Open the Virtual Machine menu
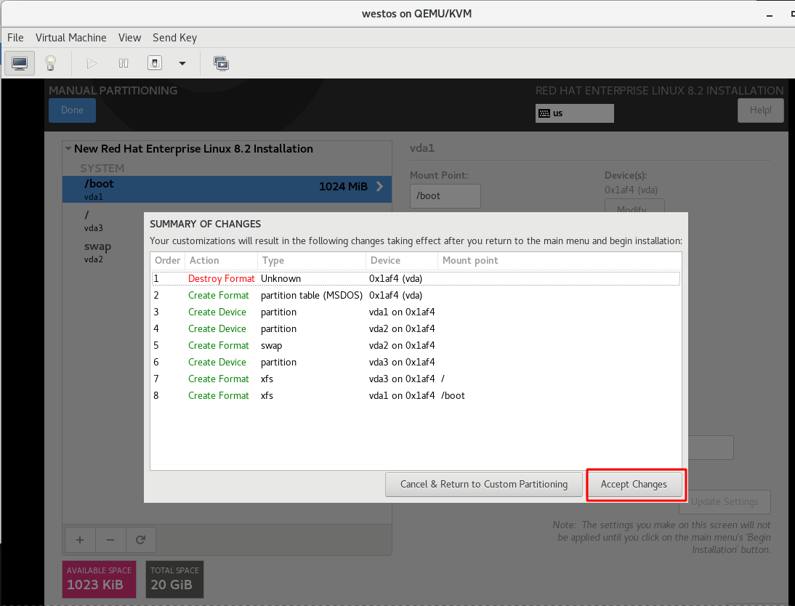This screenshot has width=795, height=606. click(x=71, y=38)
